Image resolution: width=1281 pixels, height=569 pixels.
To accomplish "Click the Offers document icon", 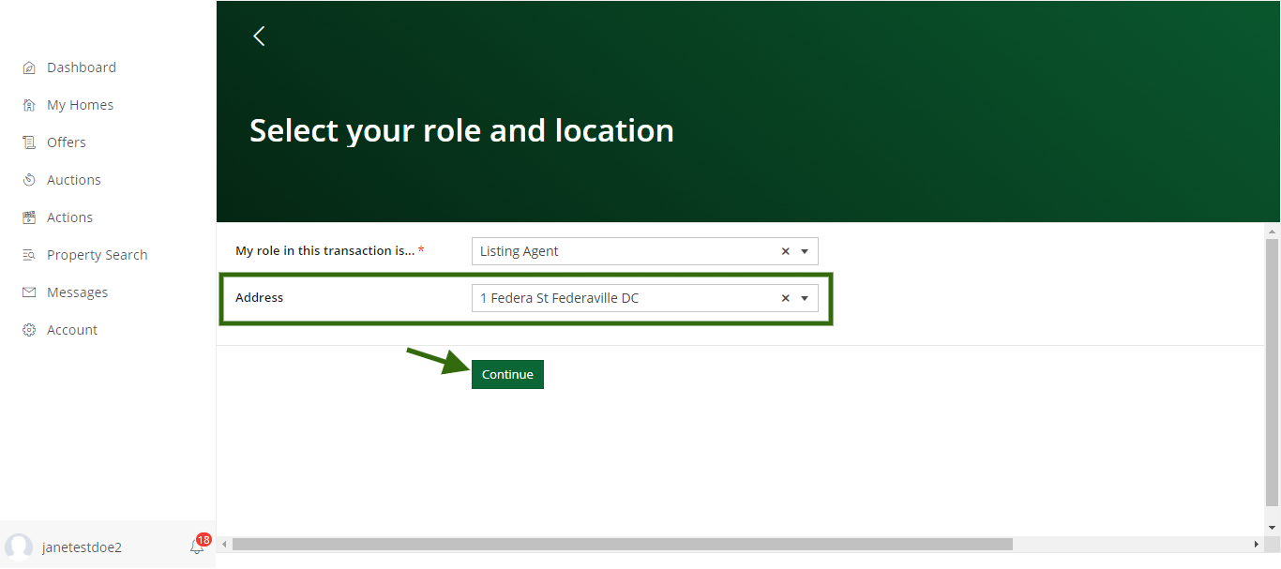I will click(29, 142).
